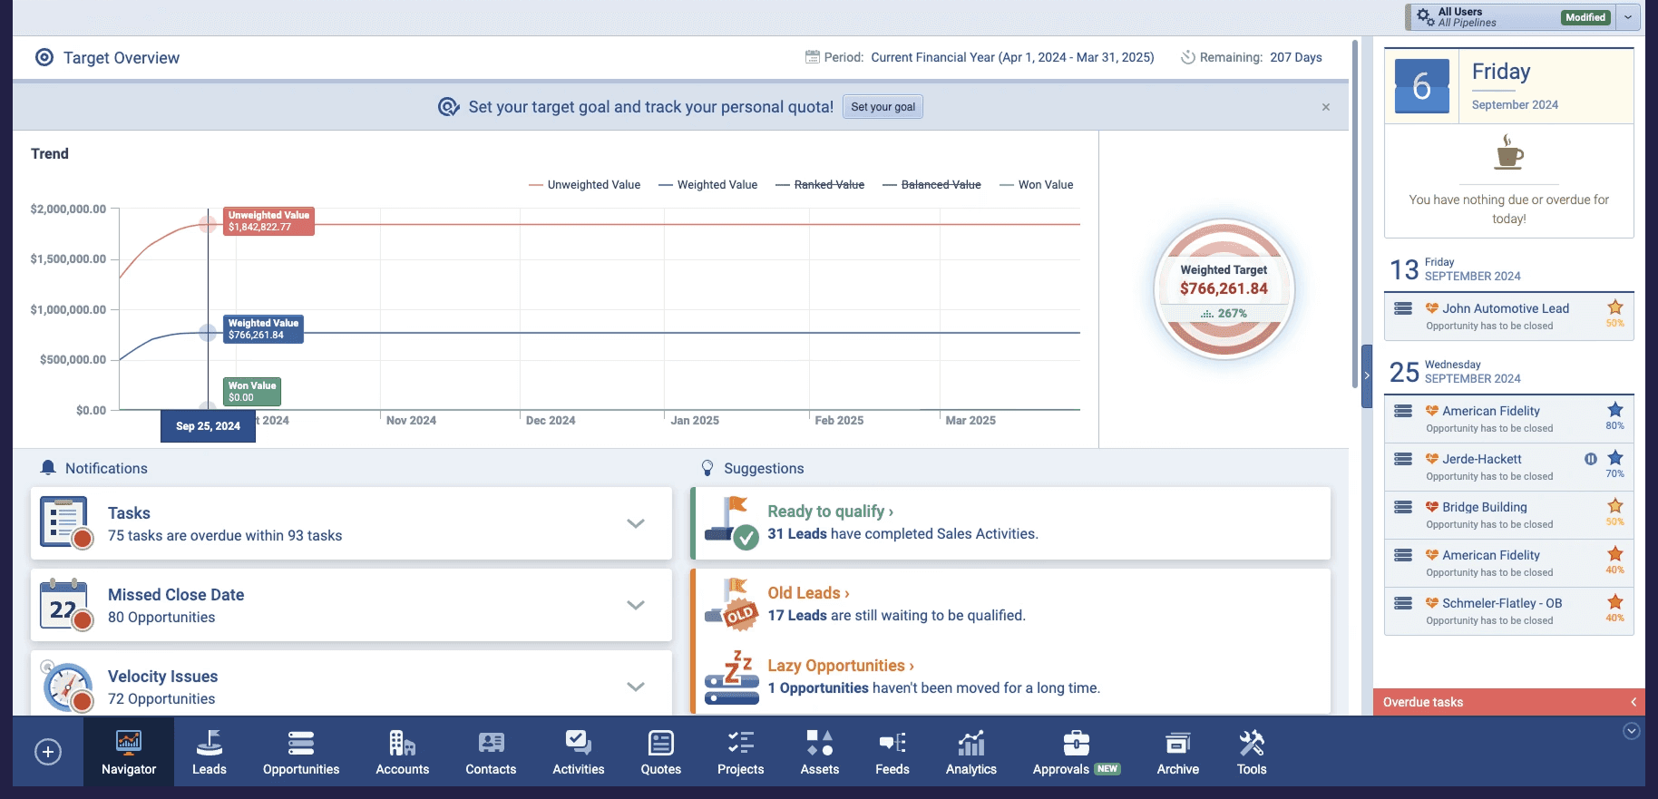This screenshot has width=1658, height=799.
Task: Click the Modified filter badge
Action: tap(1585, 17)
